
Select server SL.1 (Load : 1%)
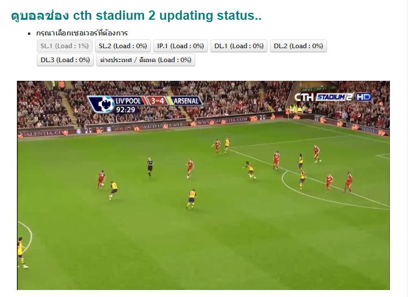[x=65, y=46]
